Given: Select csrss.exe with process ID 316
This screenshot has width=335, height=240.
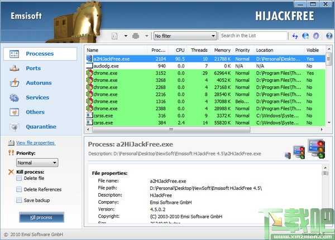Looking at the screenshot, I should pyautogui.click(x=205, y=116).
